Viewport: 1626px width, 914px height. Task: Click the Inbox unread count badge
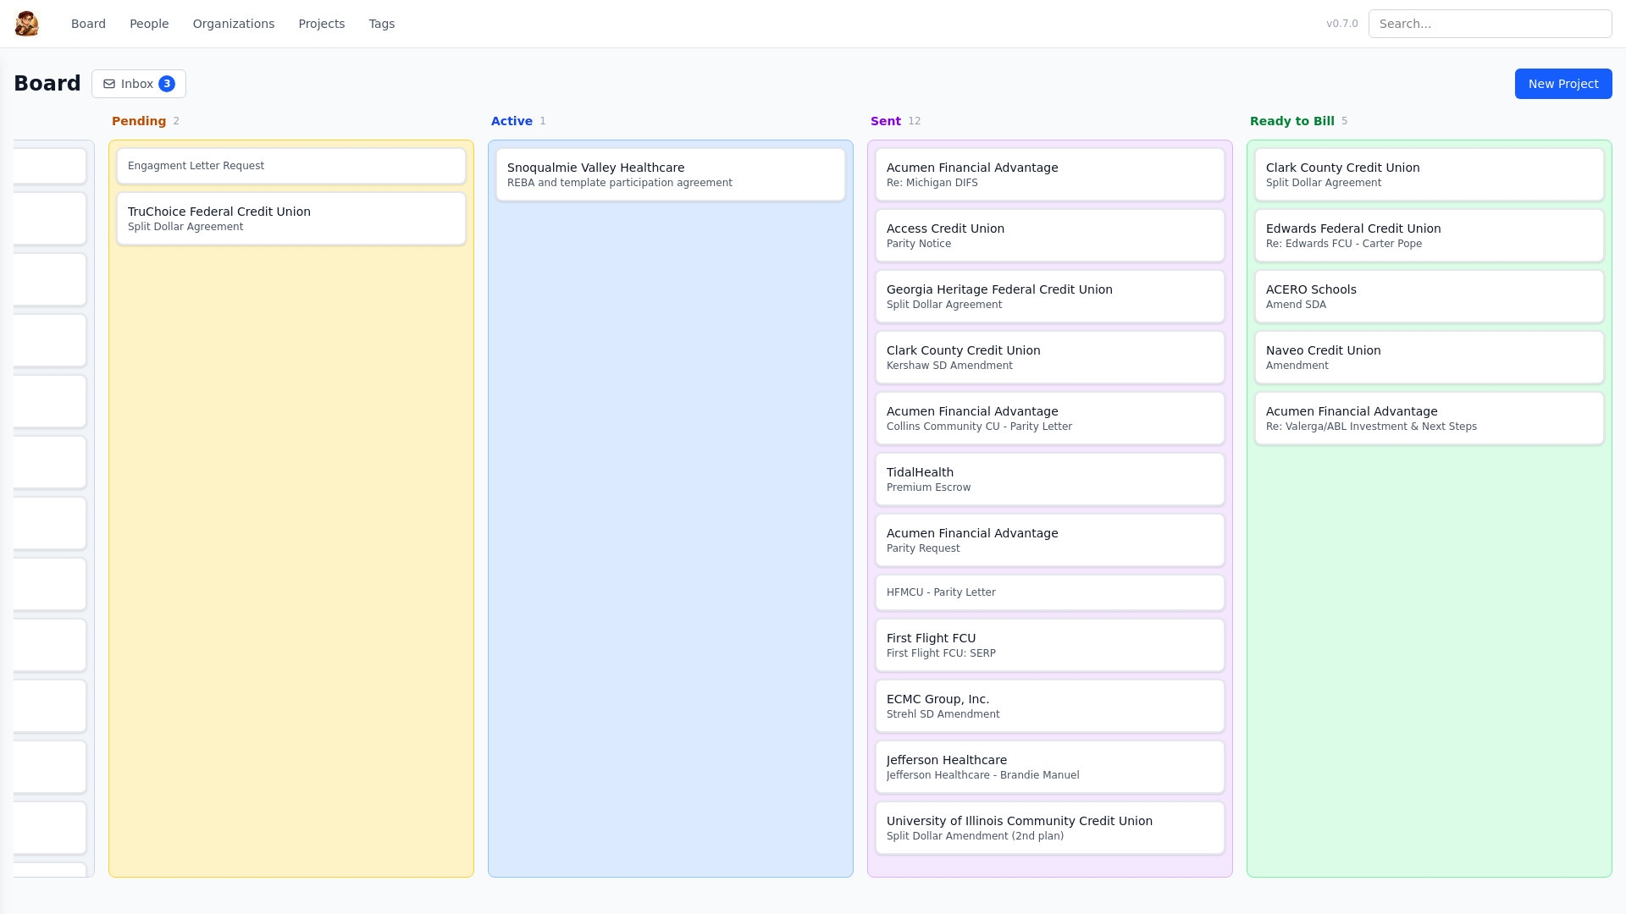click(167, 84)
